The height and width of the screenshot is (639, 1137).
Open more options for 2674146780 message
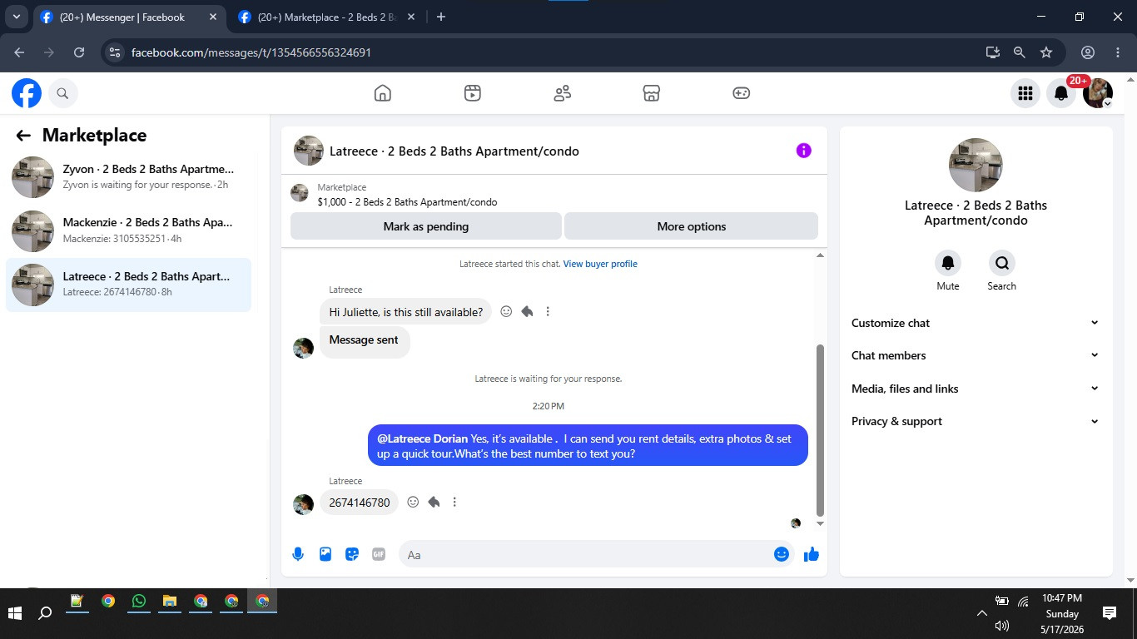(454, 502)
